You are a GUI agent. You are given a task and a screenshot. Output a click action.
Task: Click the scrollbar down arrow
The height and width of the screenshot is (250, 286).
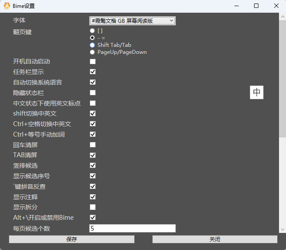coord(283,229)
